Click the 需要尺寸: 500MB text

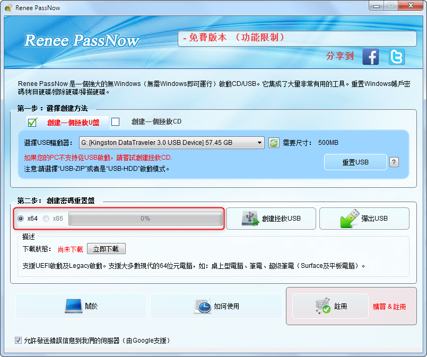310,143
